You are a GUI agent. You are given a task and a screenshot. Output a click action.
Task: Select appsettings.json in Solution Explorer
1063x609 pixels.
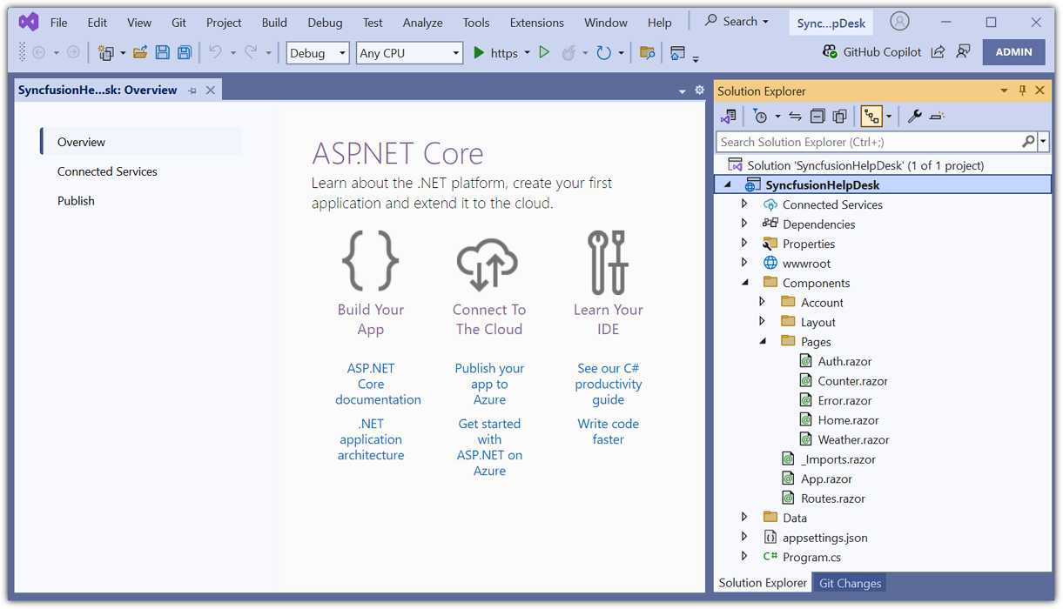(824, 537)
